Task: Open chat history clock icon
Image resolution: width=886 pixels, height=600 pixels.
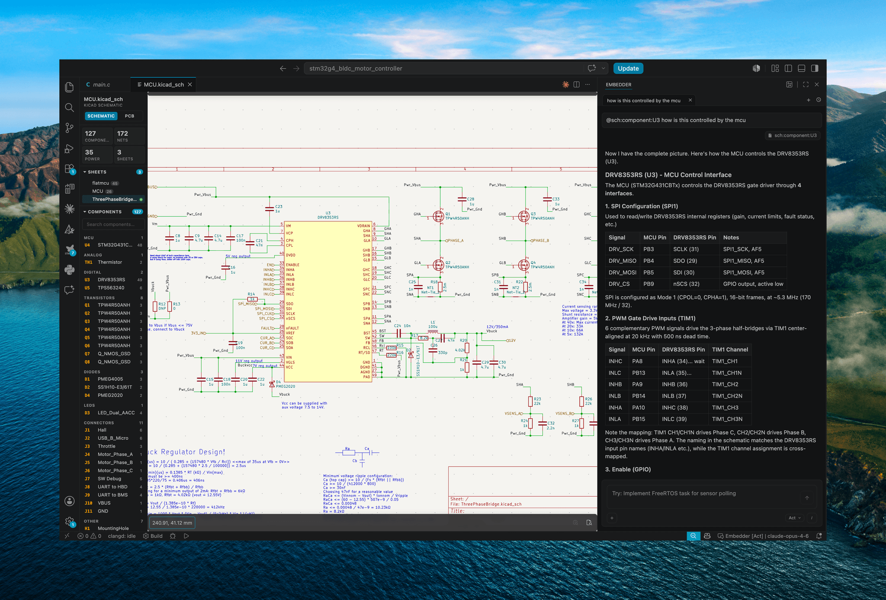Action: tap(819, 100)
